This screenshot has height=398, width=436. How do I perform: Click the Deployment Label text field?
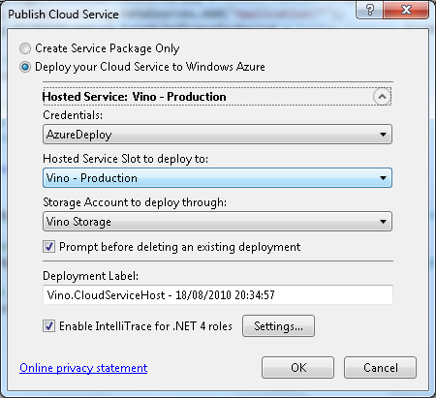tap(218, 294)
